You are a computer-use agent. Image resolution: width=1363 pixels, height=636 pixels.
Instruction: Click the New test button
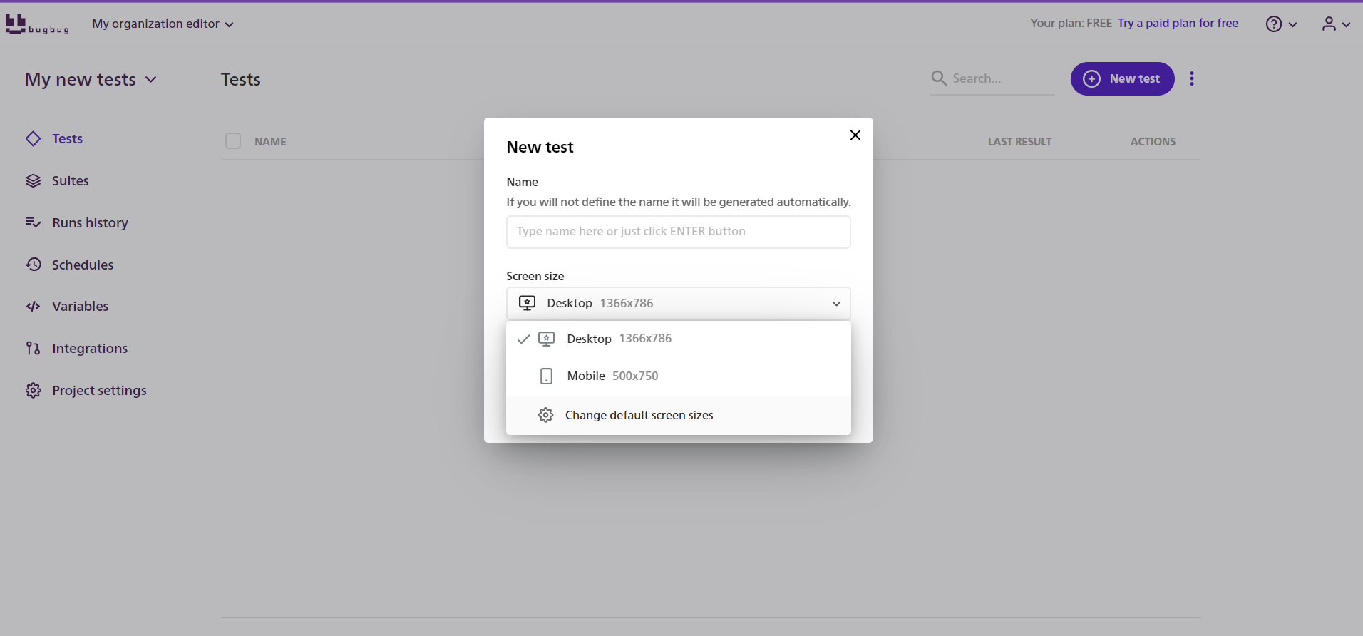[x=1122, y=78]
